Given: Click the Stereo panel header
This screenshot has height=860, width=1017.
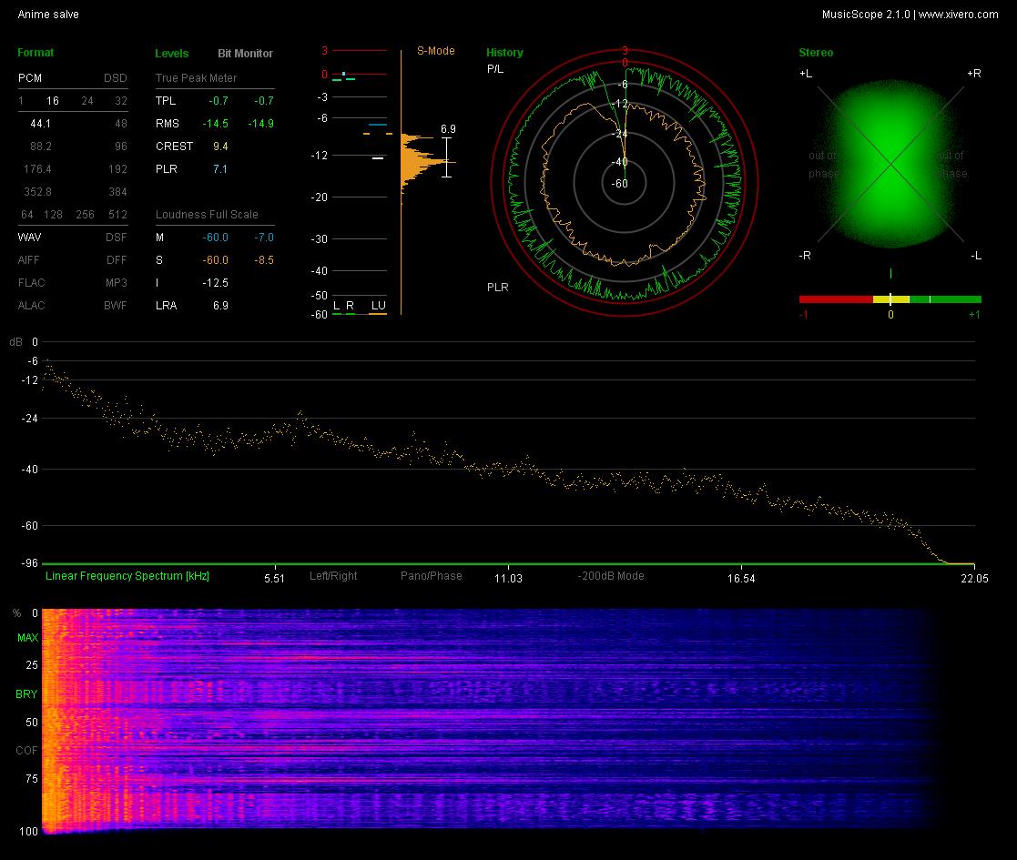Looking at the screenshot, I should (816, 53).
